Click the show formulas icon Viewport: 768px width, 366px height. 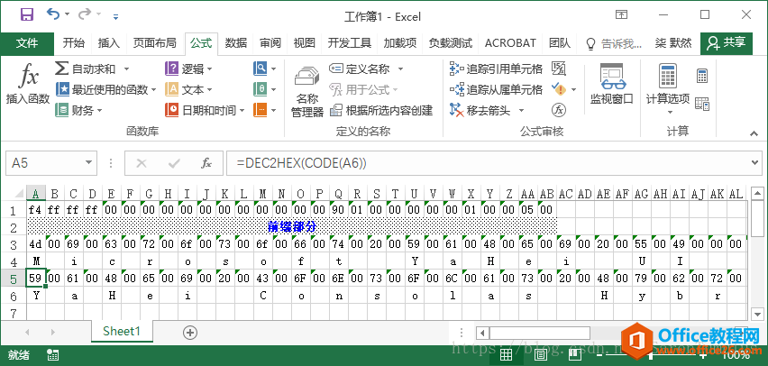click(559, 69)
